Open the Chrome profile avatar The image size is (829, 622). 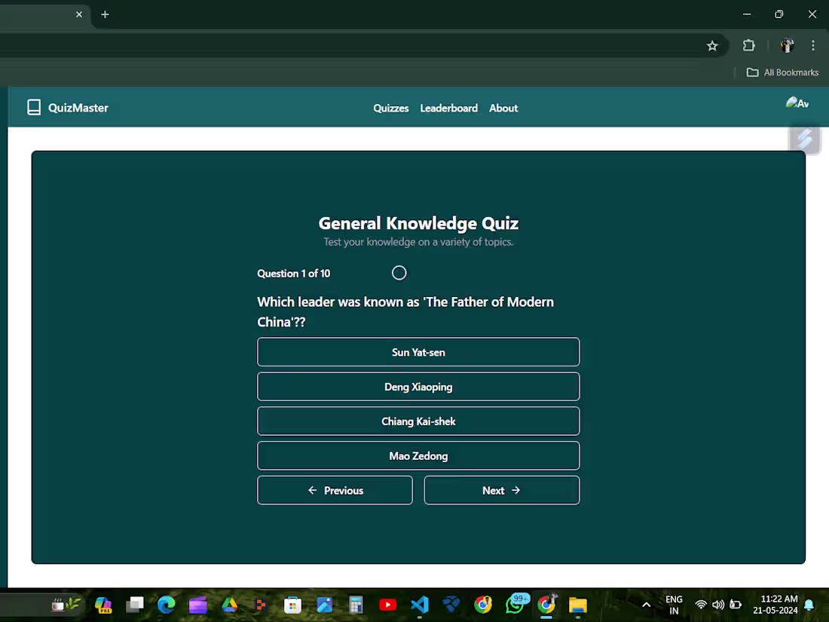point(787,46)
